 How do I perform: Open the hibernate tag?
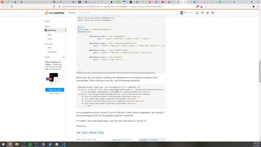pos(93,133)
